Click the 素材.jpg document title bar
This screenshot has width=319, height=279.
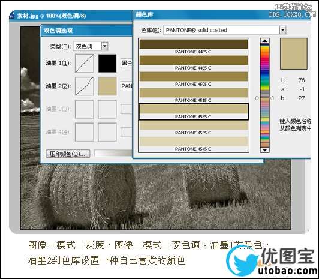pos(71,16)
